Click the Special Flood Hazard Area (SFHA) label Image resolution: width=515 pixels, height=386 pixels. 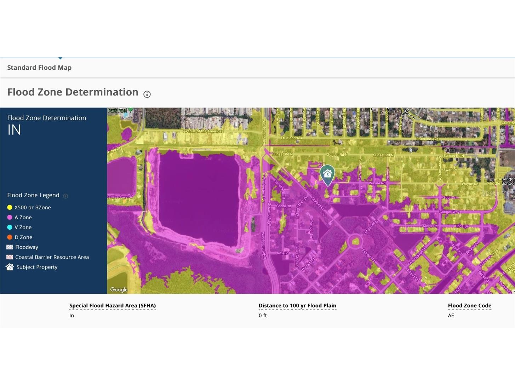112,306
